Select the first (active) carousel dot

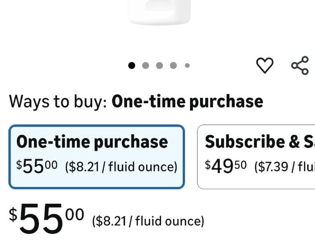[x=132, y=65]
